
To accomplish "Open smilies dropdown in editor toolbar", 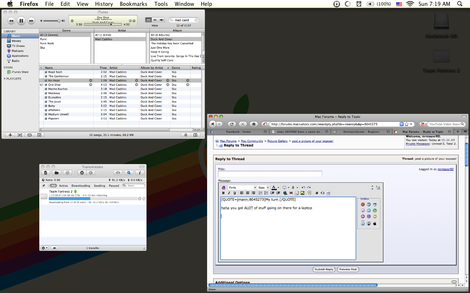I will pos(289,188).
